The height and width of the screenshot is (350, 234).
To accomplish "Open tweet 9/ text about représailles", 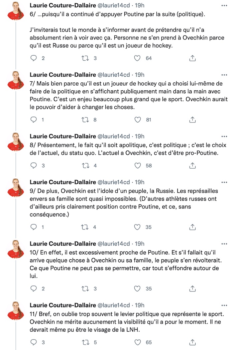I will click(124, 203).
